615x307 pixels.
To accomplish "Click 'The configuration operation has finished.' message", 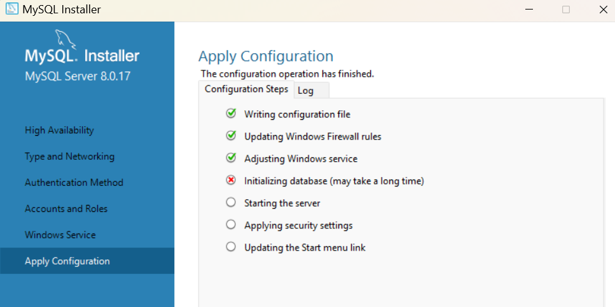I will point(287,74).
